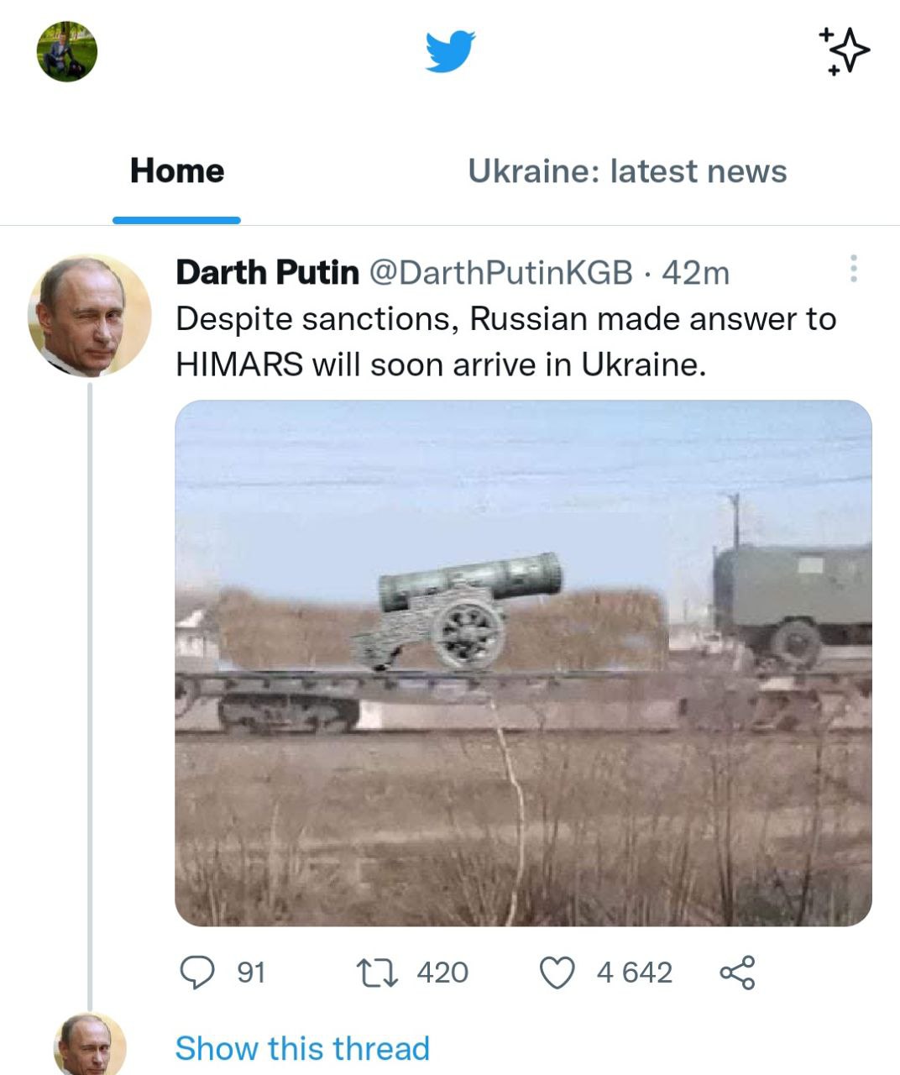Toggle the sparkle timeline-order icon

[x=844, y=50]
